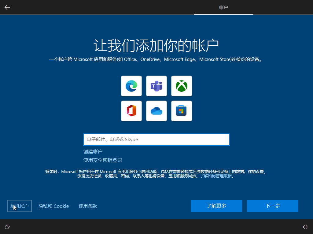This screenshot has width=313, height=234.
Task: Click the Microsoft Store icon tile
Action: tap(182, 111)
